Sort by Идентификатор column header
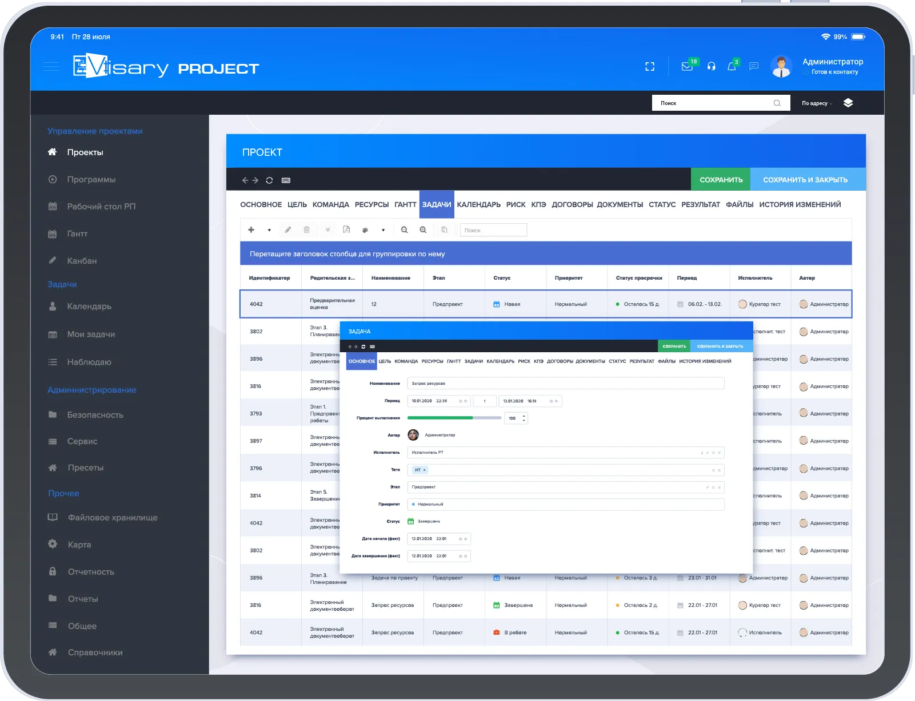915x701 pixels. (269, 278)
